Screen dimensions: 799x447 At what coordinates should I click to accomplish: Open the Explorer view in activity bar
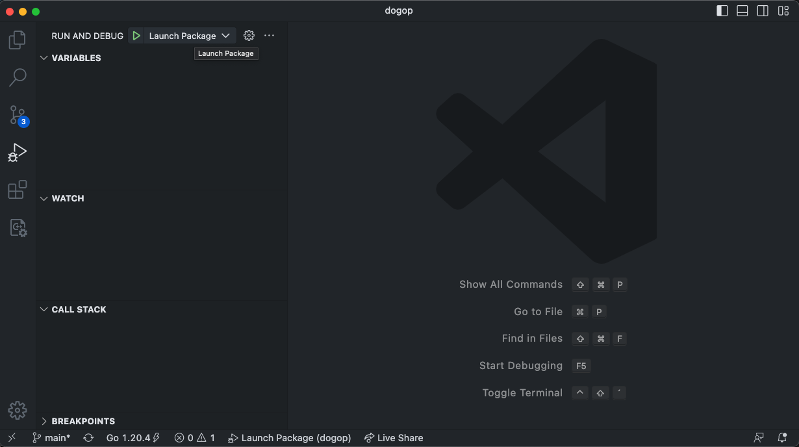pos(18,40)
